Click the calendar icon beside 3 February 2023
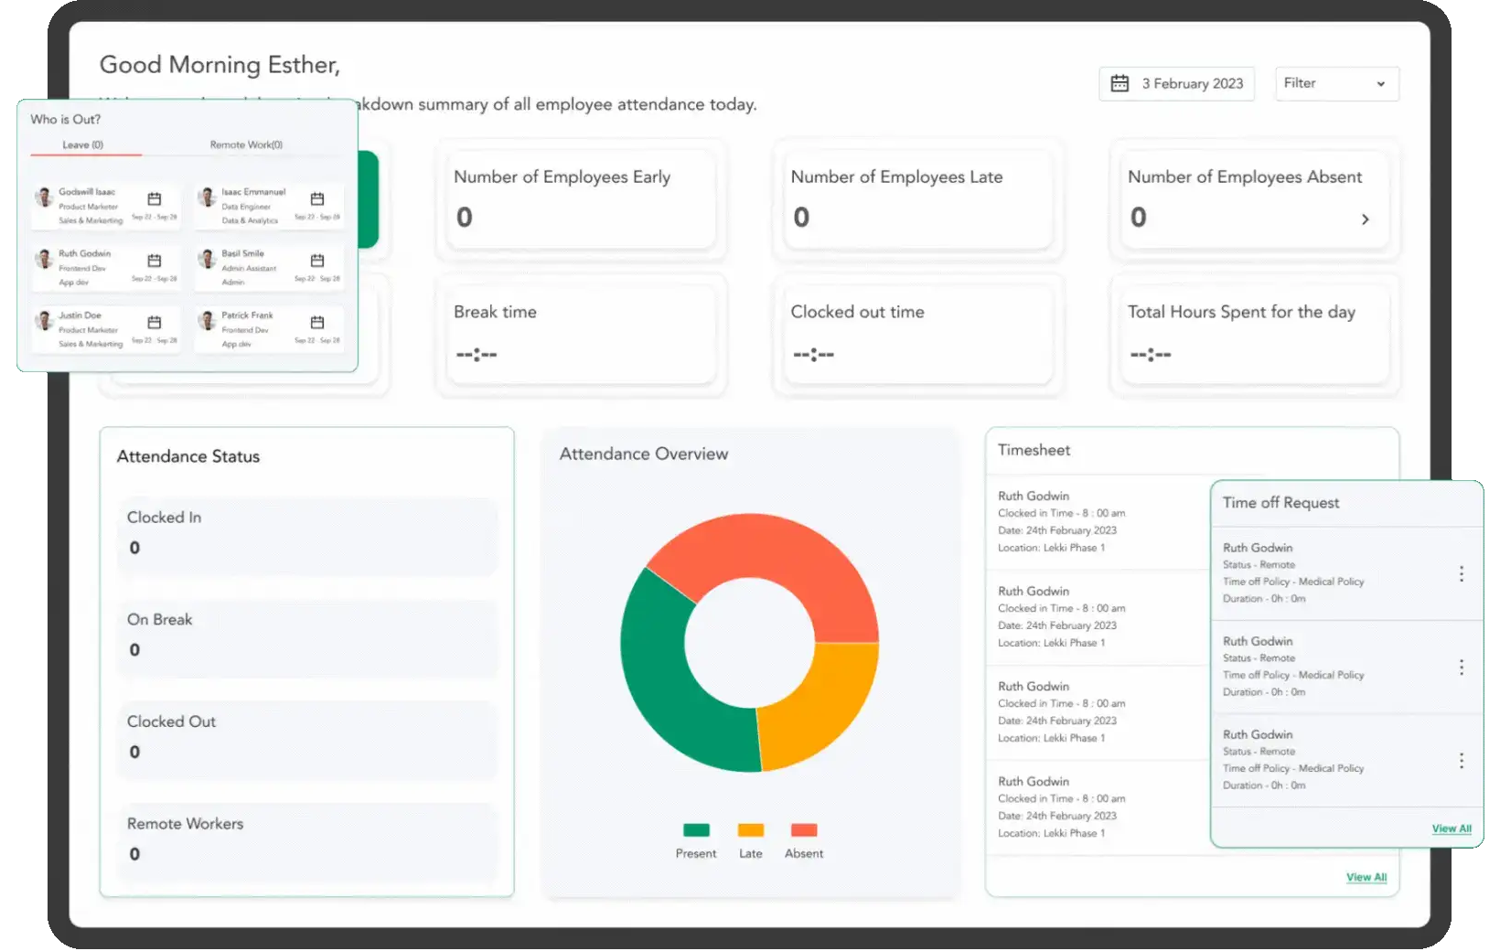This screenshot has height=951, width=1500. point(1120,83)
